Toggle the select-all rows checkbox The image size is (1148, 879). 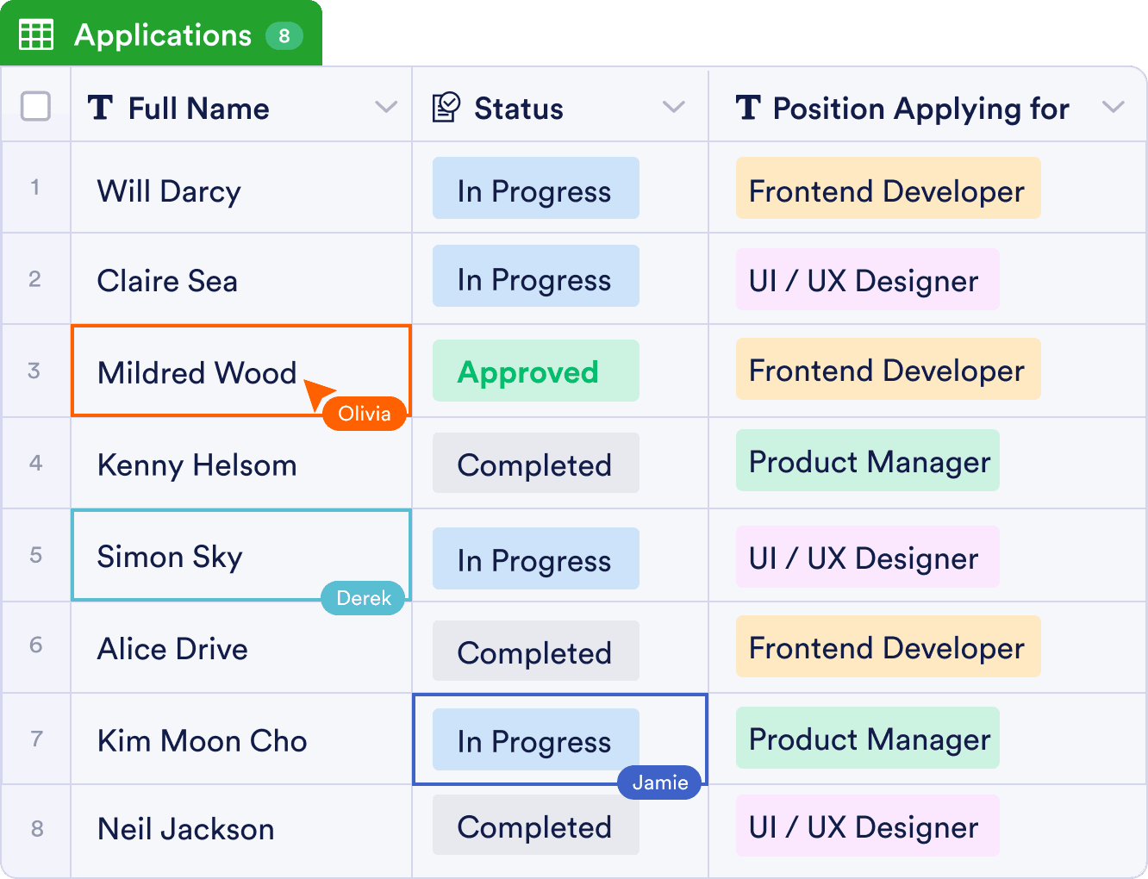point(35,107)
